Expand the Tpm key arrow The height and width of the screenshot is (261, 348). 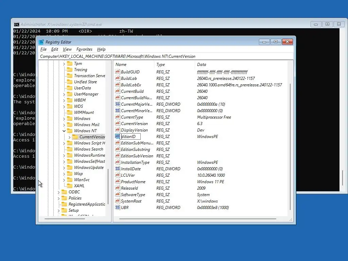[x=64, y=64]
